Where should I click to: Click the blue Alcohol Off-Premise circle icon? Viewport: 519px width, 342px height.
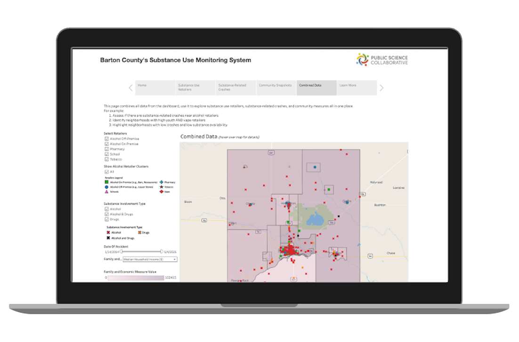(x=106, y=187)
